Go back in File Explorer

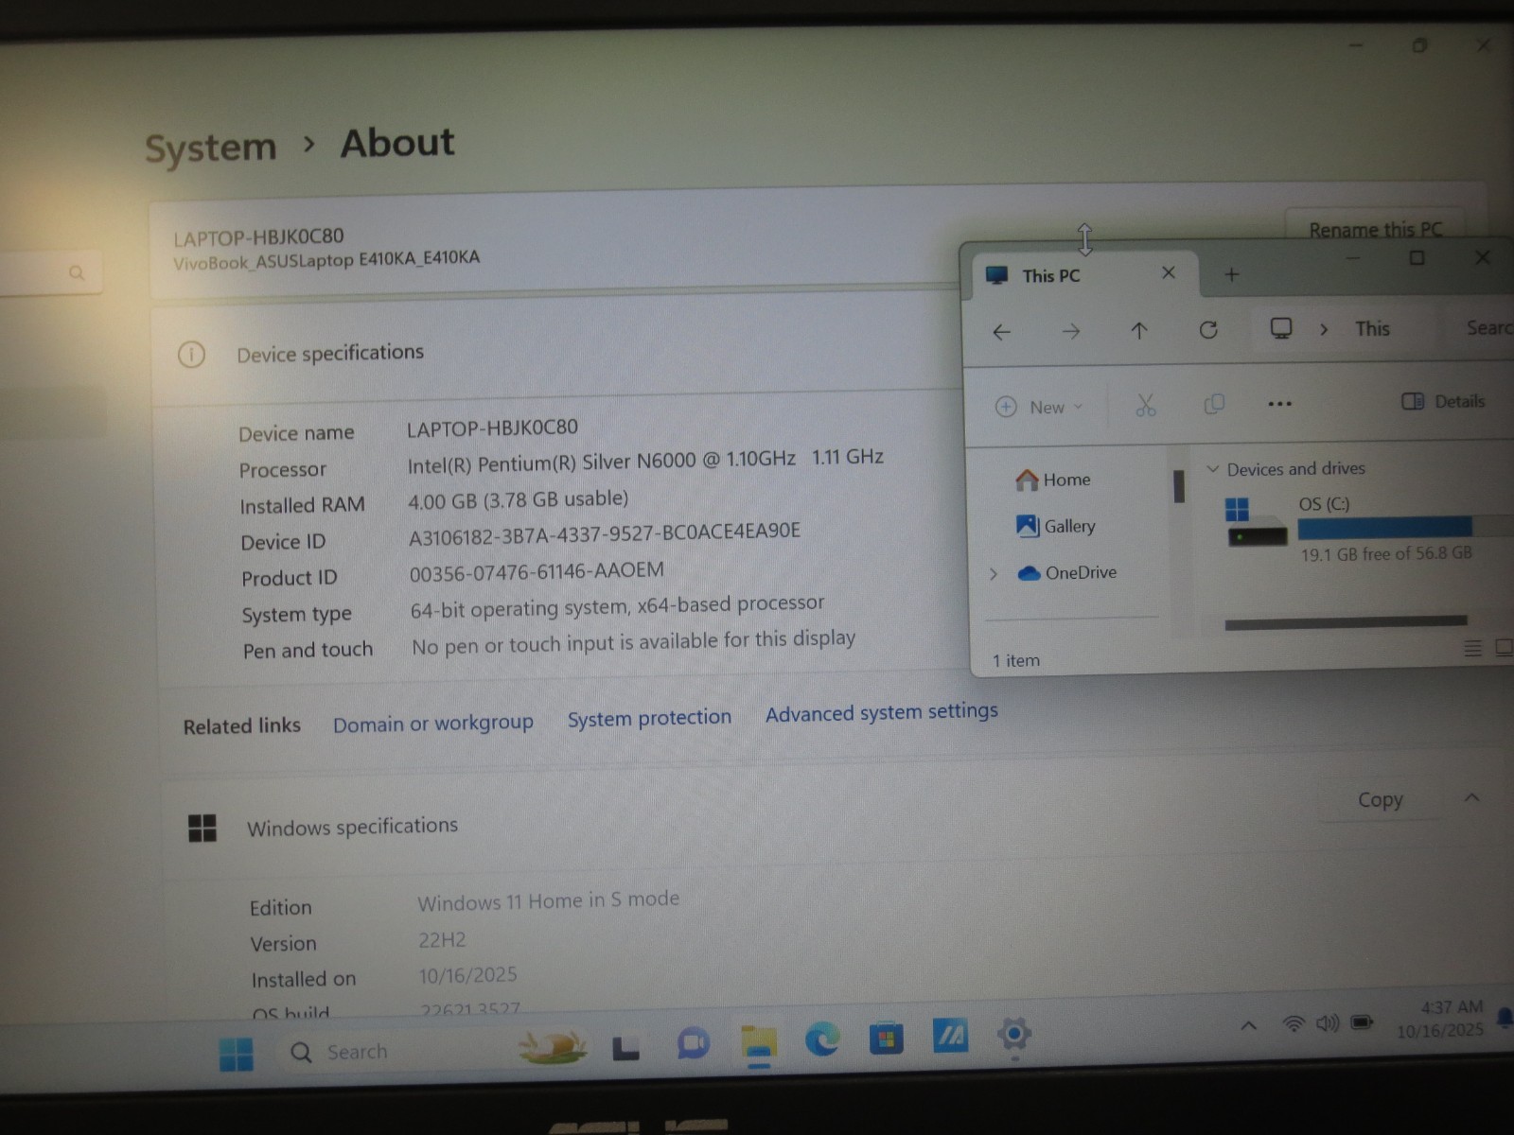[1002, 332]
